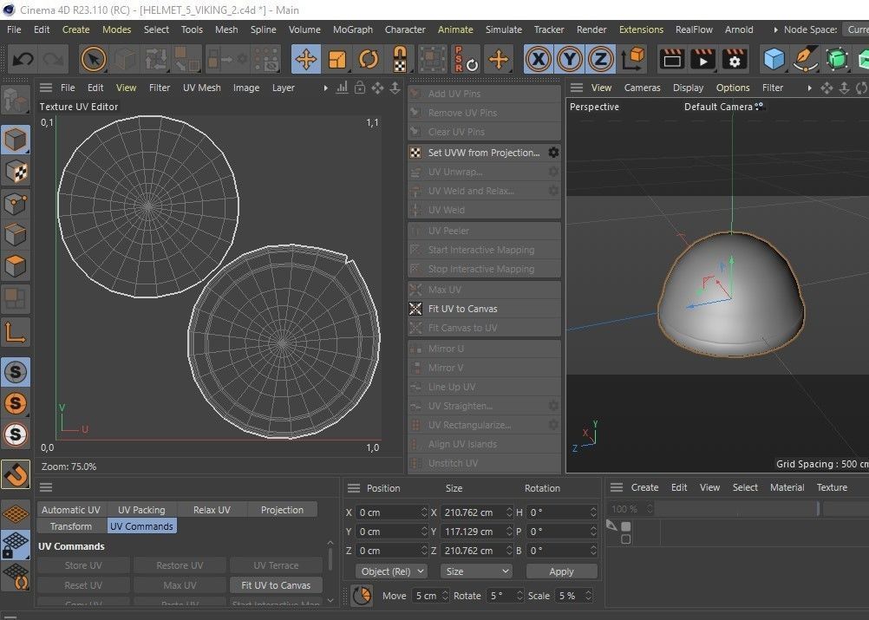
Task: Open the Object (Rel) dropdown
Action: (392, 571)
